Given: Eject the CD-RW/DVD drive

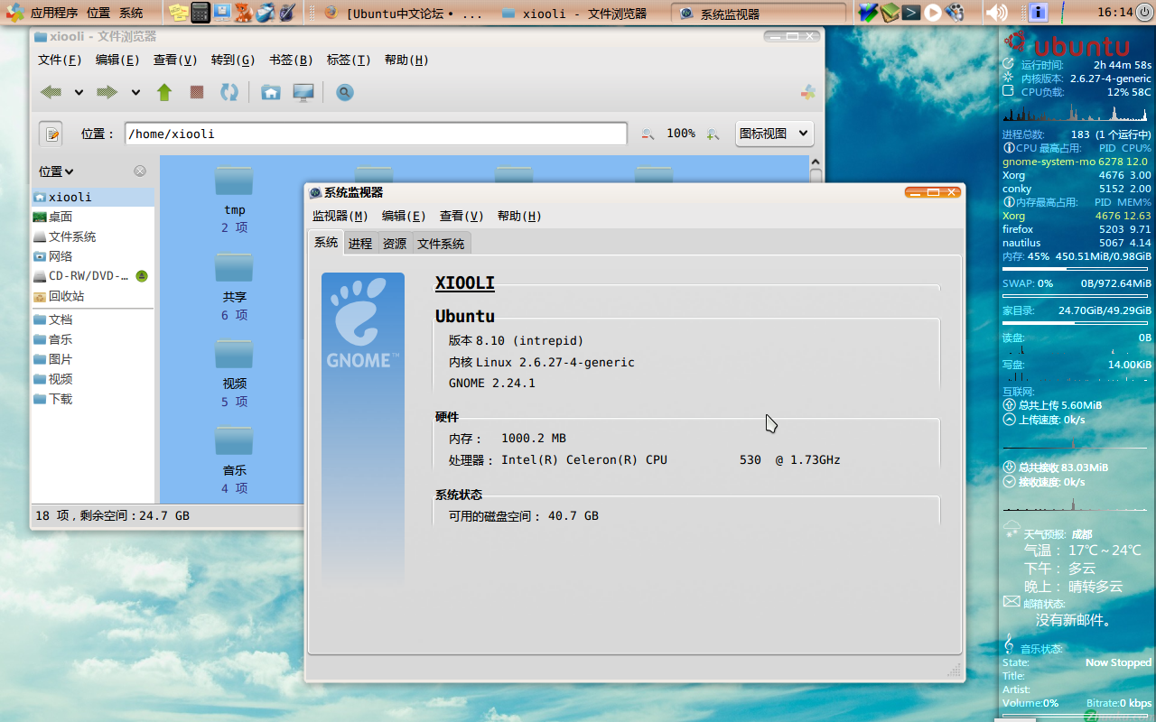Looking at the screenshot, I should (x=142, y=276).
